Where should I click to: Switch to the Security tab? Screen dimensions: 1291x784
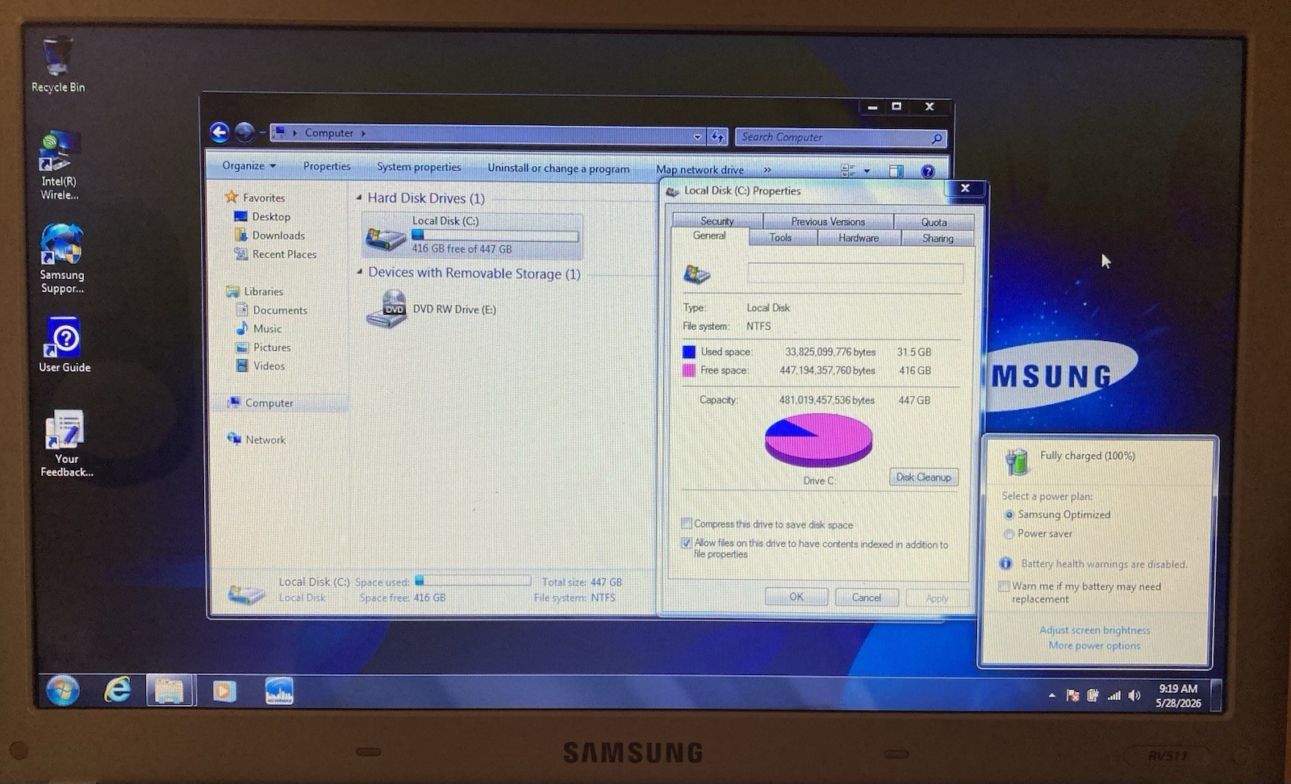point(717,221)
